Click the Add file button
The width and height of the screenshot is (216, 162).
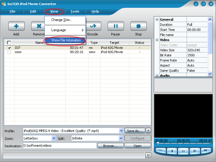[16, 26]
